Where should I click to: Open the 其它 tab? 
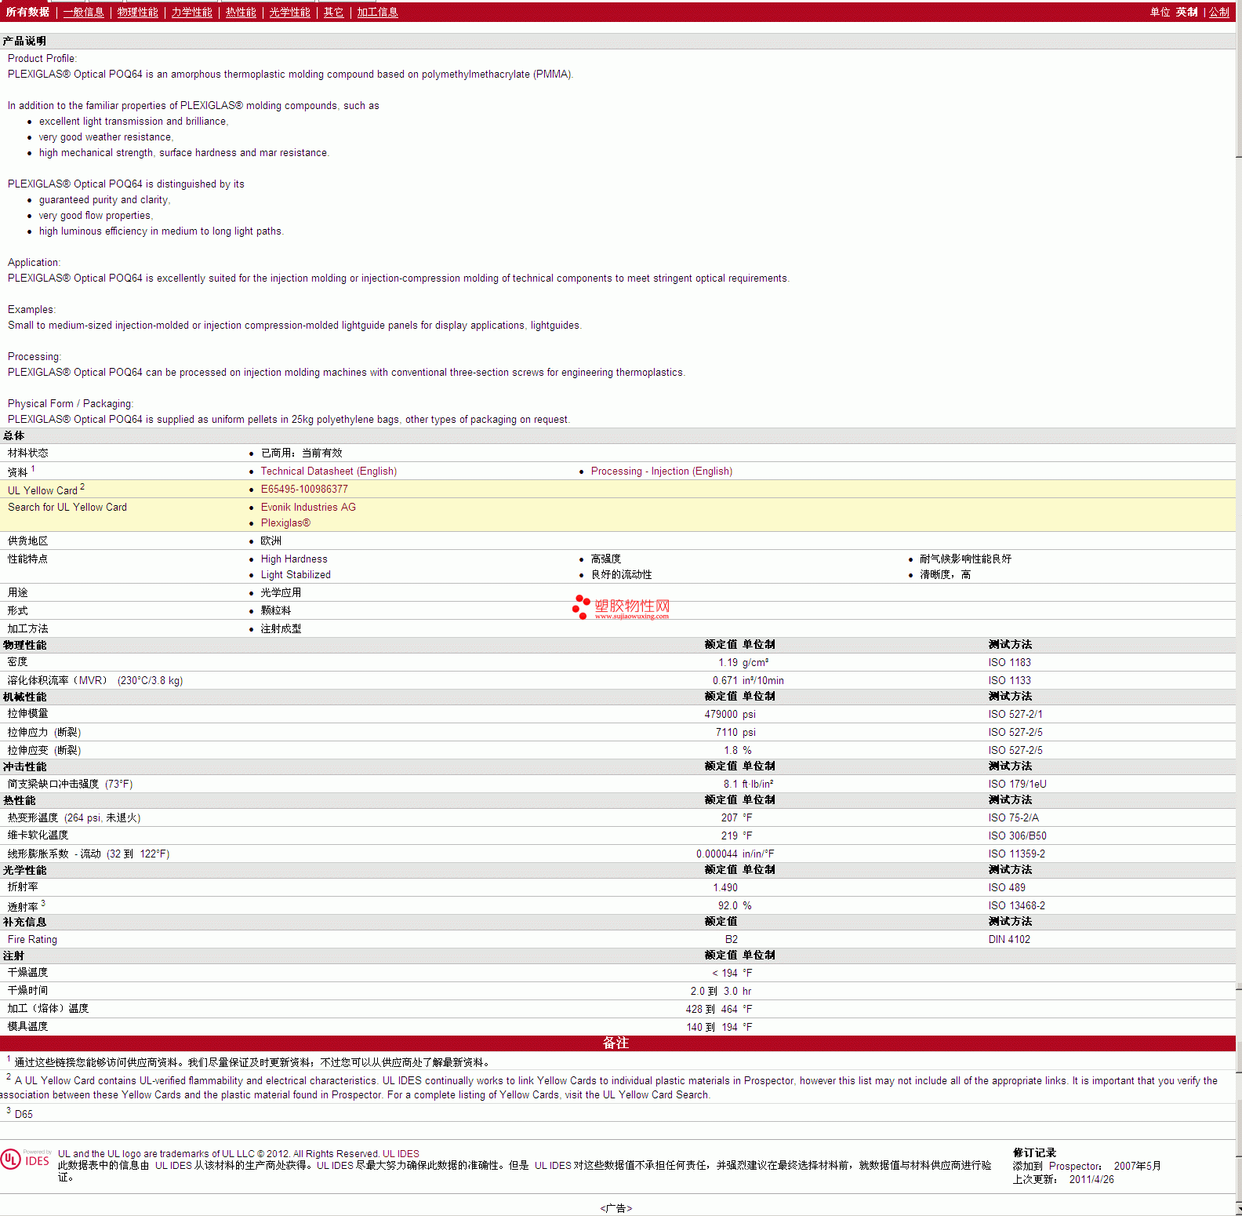pos(334,13)
